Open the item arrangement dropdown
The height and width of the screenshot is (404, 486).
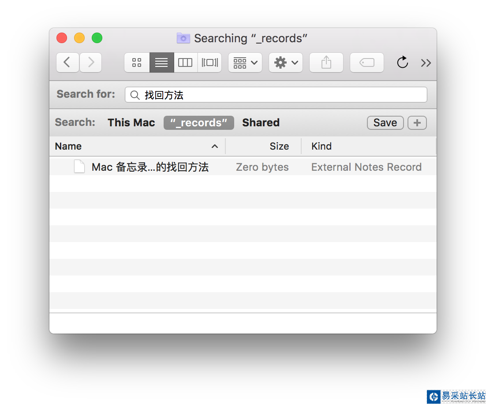(245, 62)
